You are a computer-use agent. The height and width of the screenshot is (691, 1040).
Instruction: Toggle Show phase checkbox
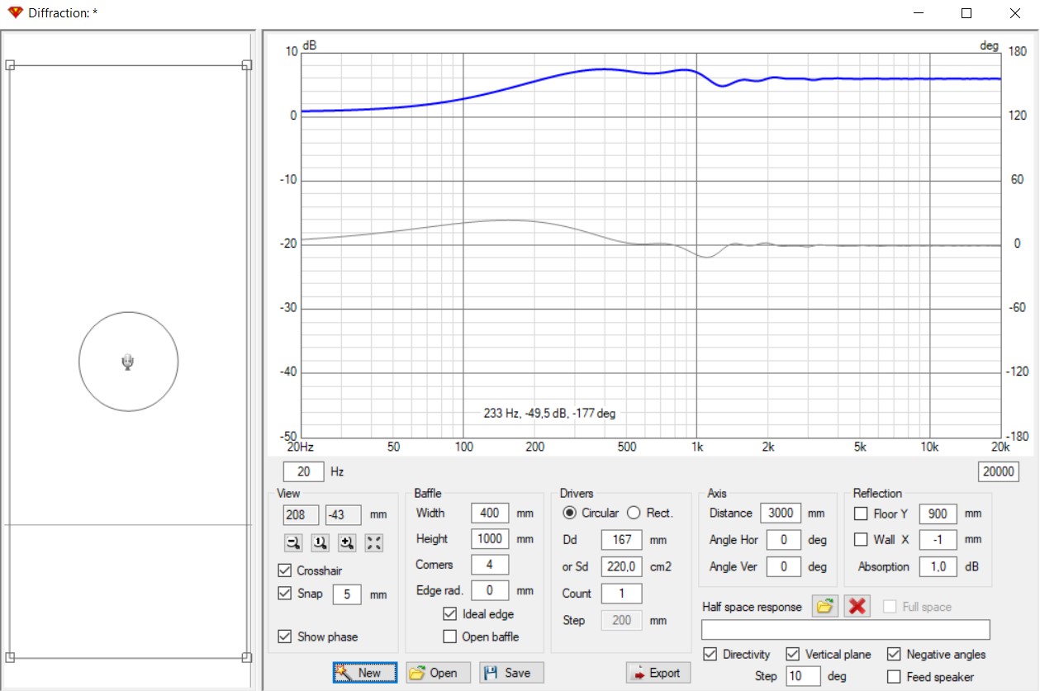pyautogui.click(x=285, y=637)
